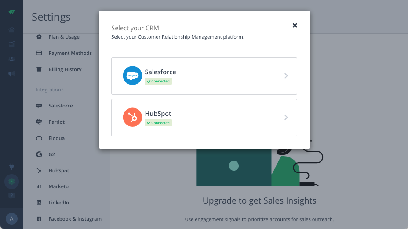Click the Plan & Usage badge icon

(x=39, y=37)
